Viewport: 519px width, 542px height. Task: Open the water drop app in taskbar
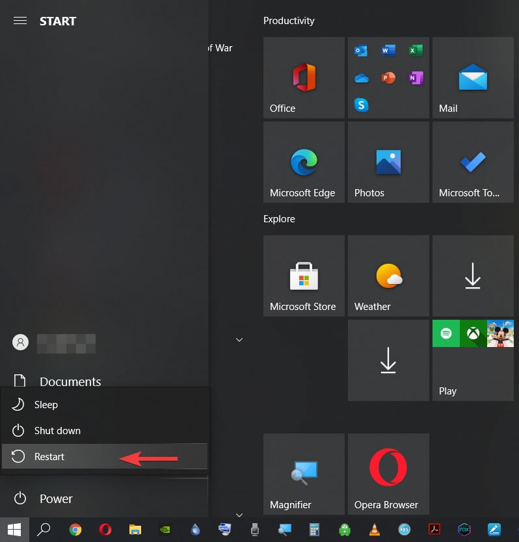195,530
